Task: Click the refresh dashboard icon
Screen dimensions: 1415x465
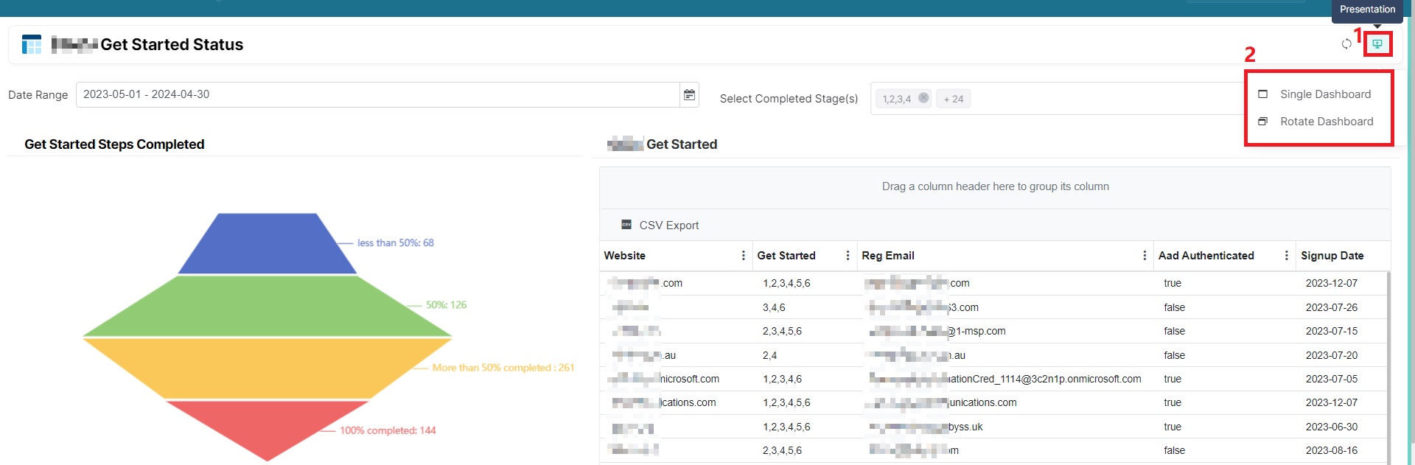Action: click(1346, 44)
